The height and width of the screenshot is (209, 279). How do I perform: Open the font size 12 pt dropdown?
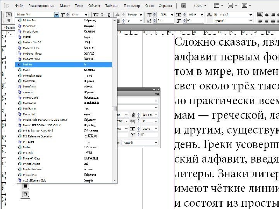click(86, 15)
